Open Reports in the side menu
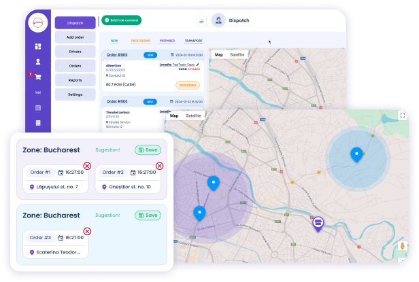This screenshot has height=282, width=419. pyautogui.click(x=75, y=80)
